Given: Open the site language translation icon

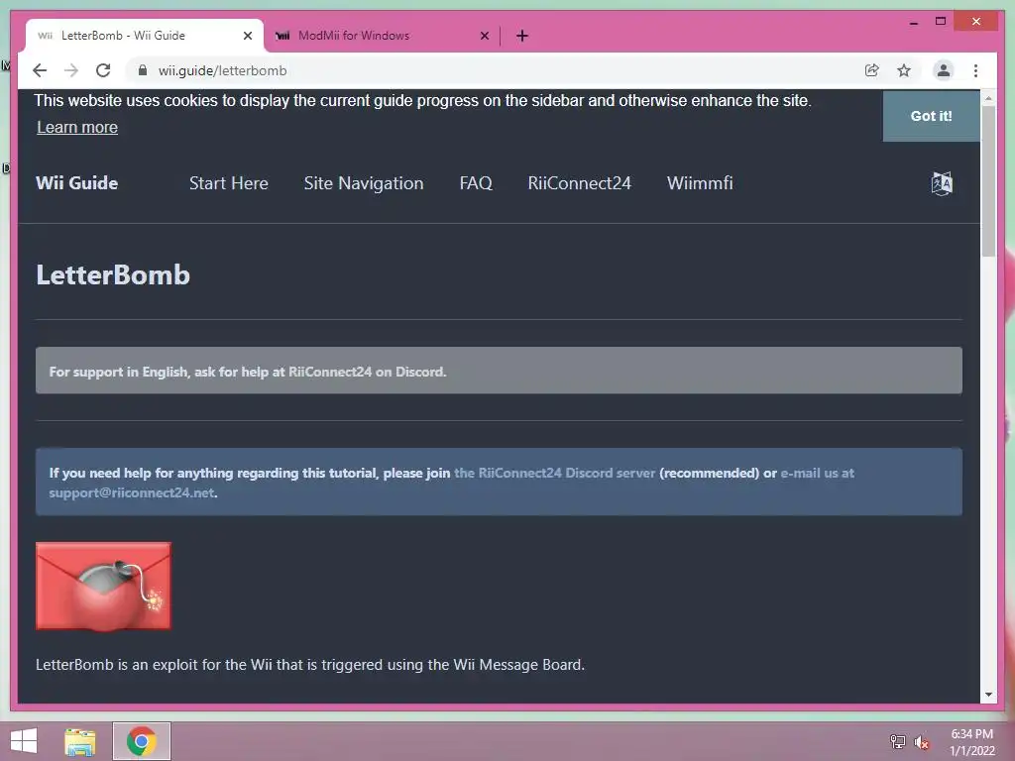Looking at the screenshot, I should (942, 183).
